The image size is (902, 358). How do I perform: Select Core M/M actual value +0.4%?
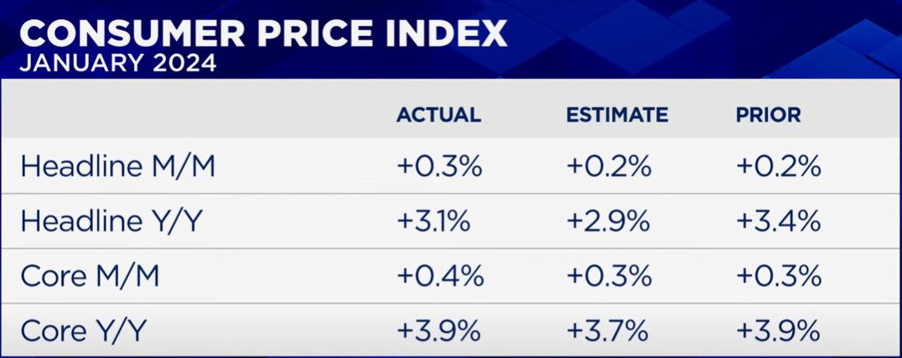point(439,277)
